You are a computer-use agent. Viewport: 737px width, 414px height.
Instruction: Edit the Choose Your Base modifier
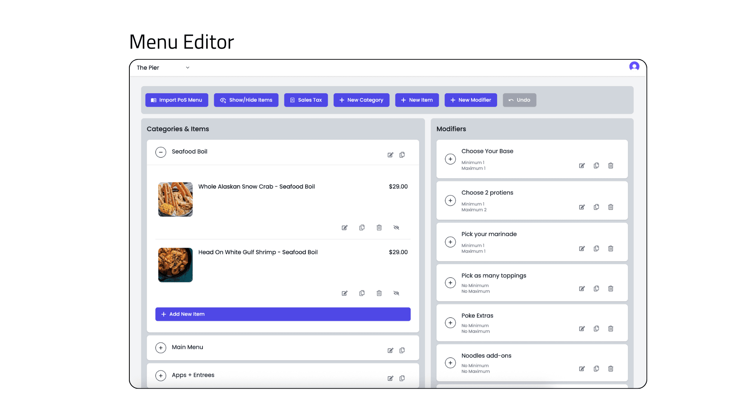(x=582, y=166)
